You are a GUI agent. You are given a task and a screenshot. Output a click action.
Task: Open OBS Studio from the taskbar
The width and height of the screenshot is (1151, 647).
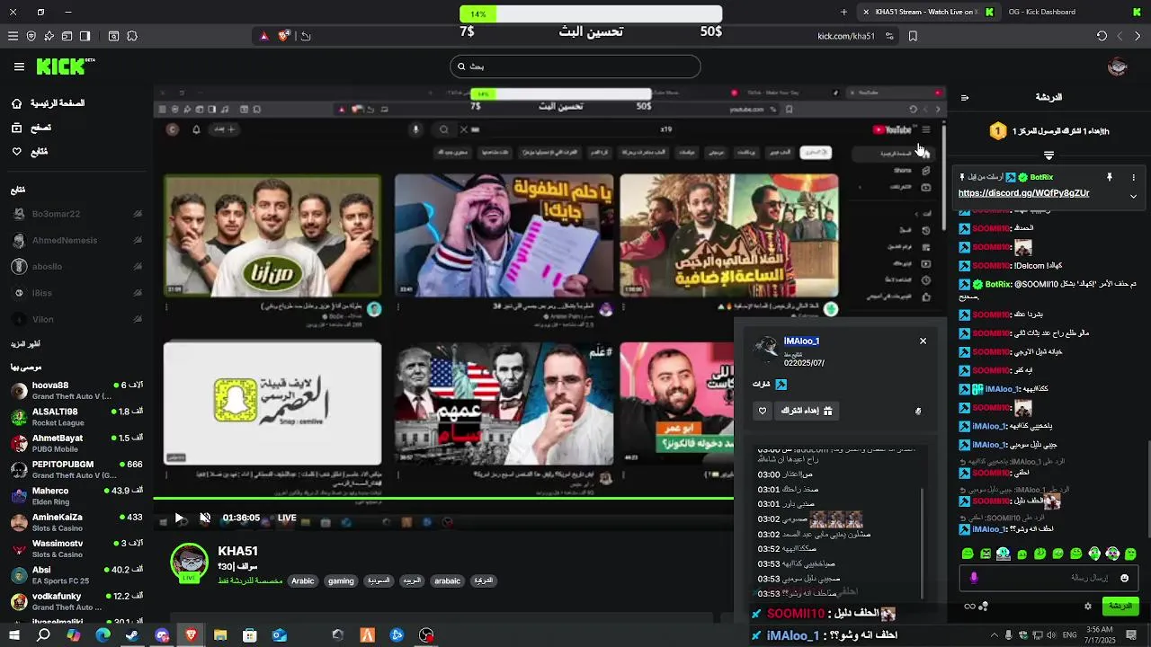click(426, 635)
